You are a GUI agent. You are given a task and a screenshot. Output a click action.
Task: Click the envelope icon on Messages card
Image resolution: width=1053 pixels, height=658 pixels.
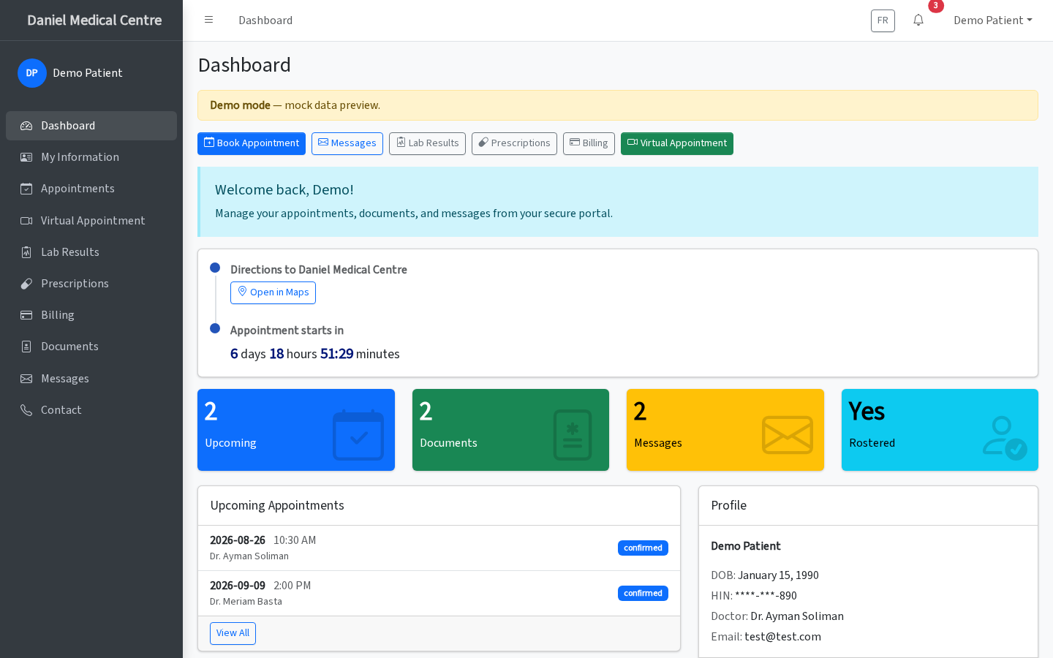pos(788,435)
